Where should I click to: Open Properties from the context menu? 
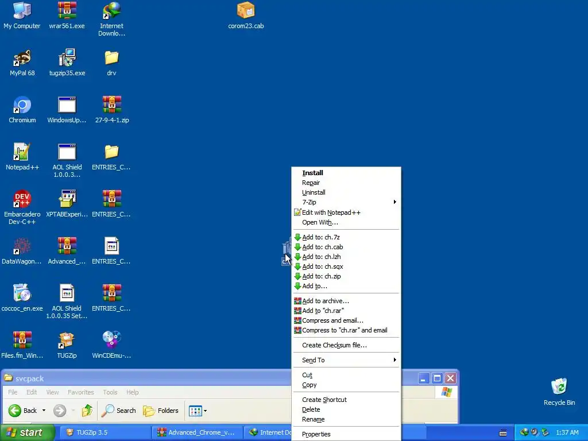pyautogui.click(x=346, y=434)
